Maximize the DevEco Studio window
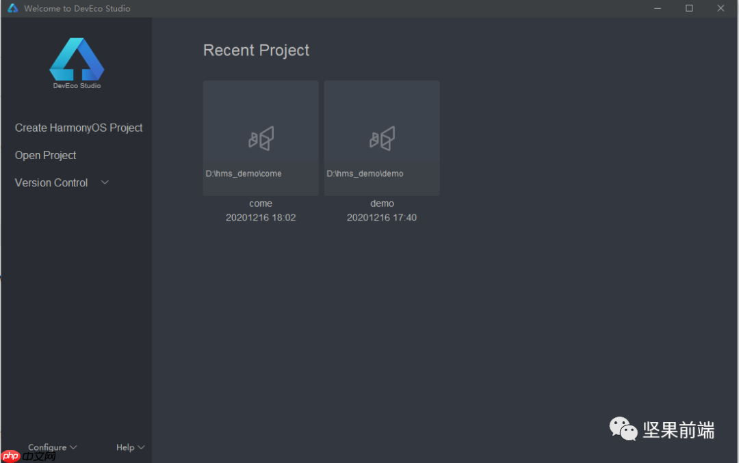This screenshot has width=739, height=463. 689,8
